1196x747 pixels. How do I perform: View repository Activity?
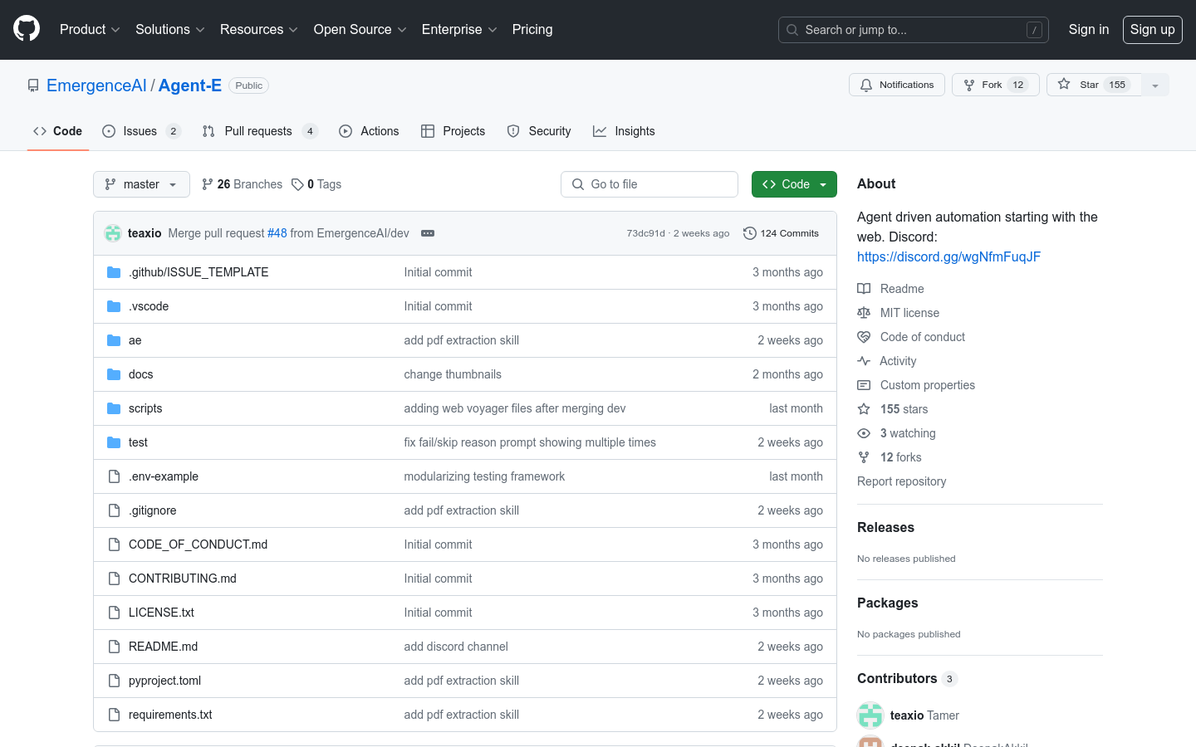click(887, 361)
